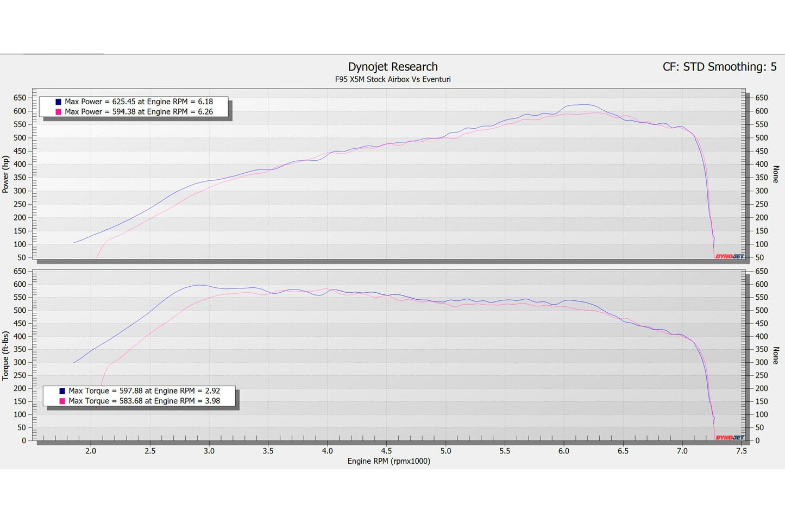Click the CF: STD Smoothing: 5 label

pyautogui.click(x=719, y=67)
